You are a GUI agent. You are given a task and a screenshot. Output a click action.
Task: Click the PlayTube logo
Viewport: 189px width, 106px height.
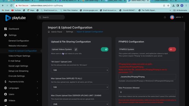point(15,18)
